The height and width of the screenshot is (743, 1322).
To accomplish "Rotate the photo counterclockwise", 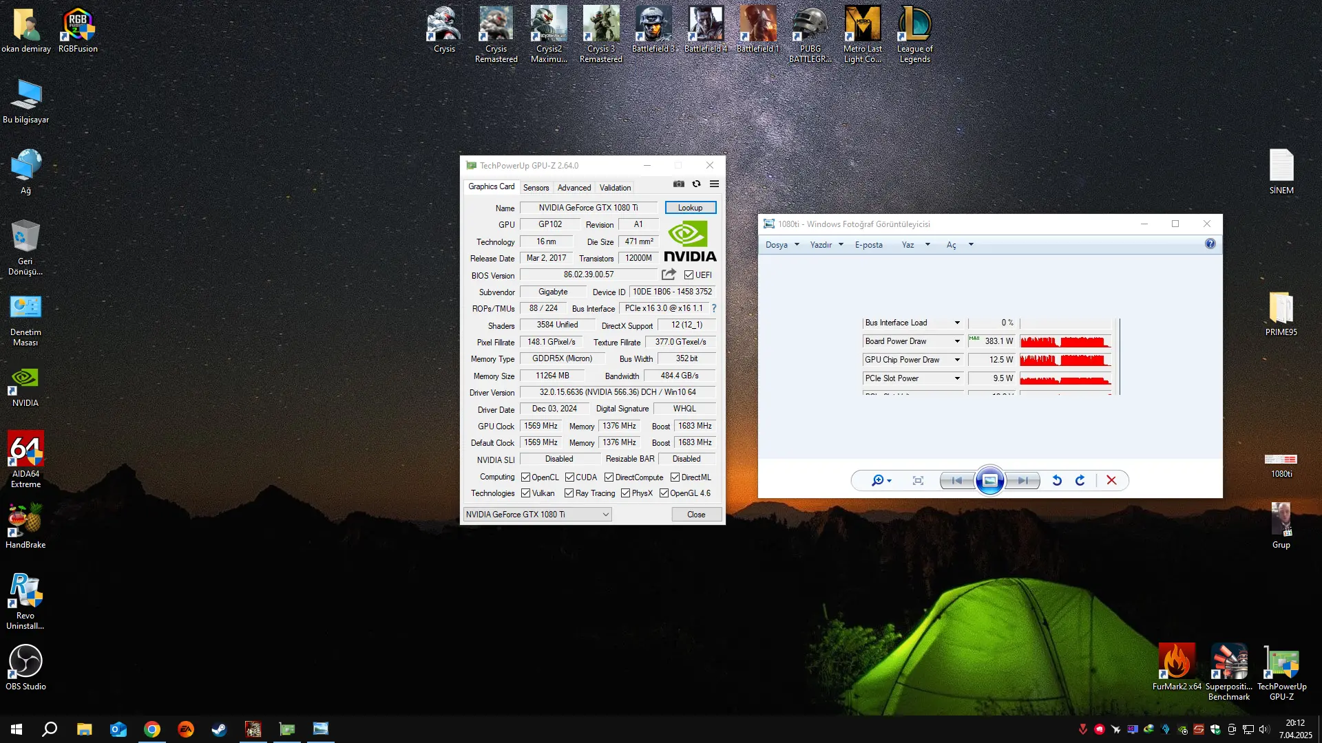I will 1057,480.
